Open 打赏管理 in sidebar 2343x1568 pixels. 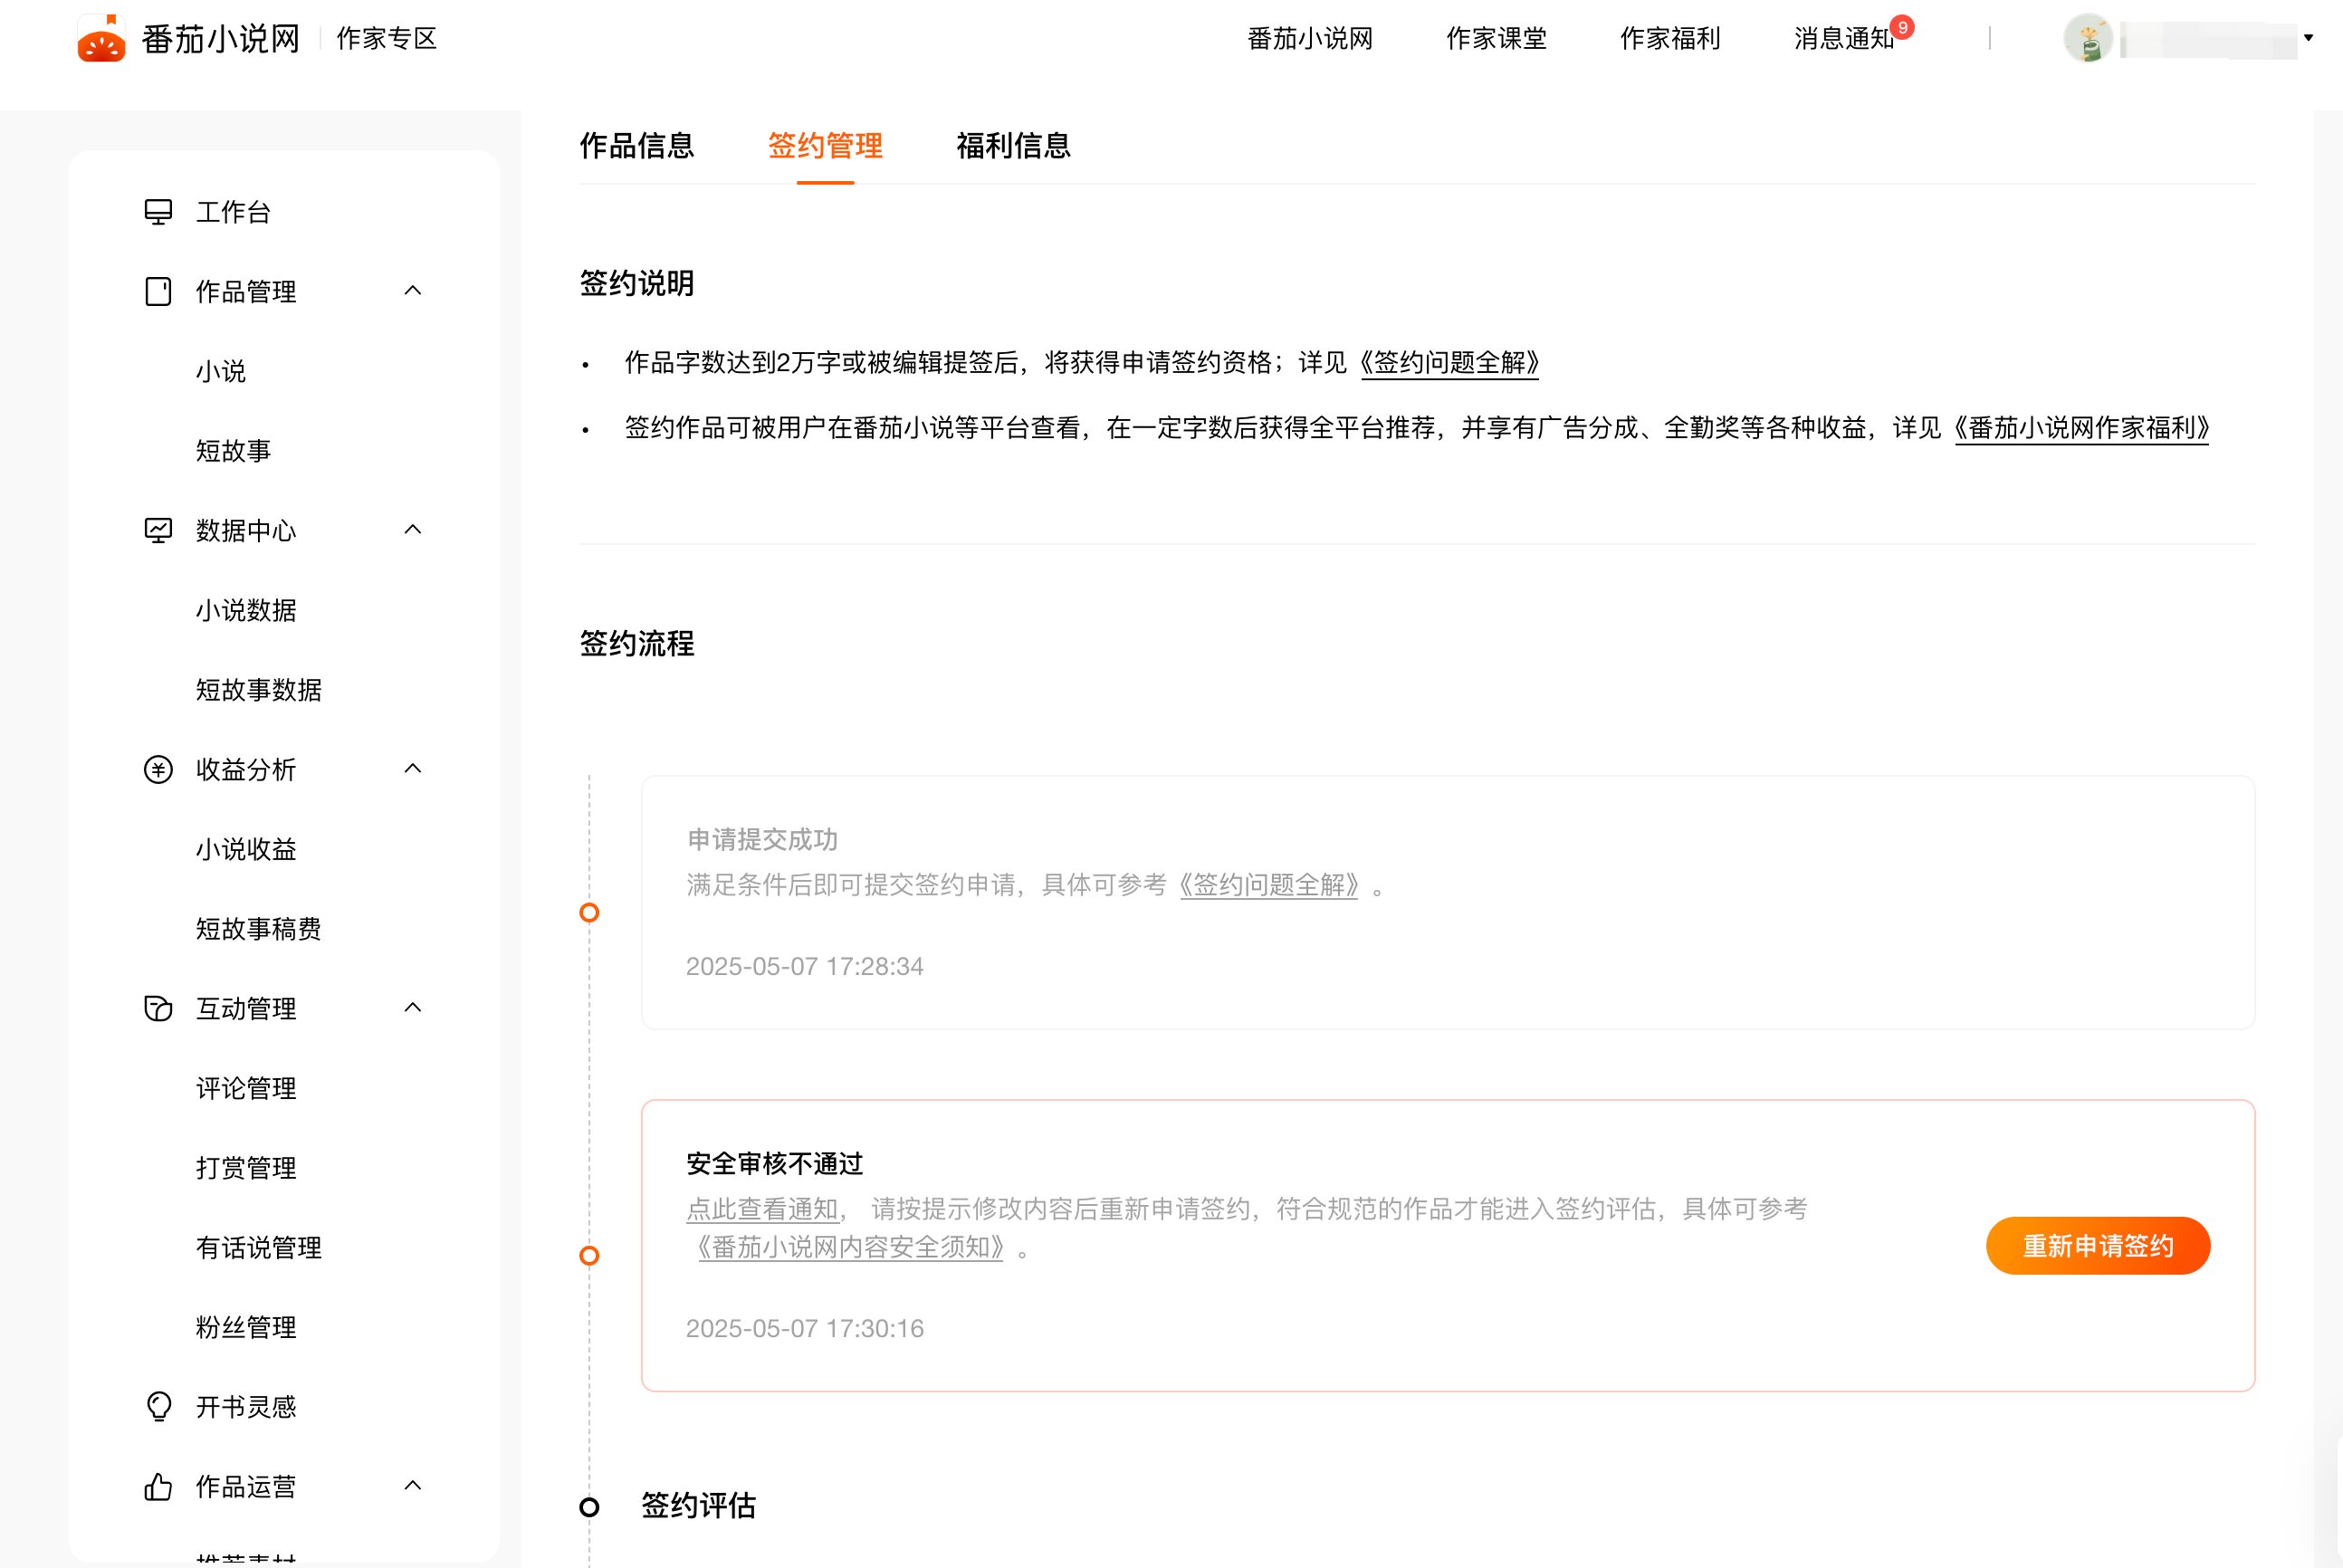click(x=246, y=1168)
